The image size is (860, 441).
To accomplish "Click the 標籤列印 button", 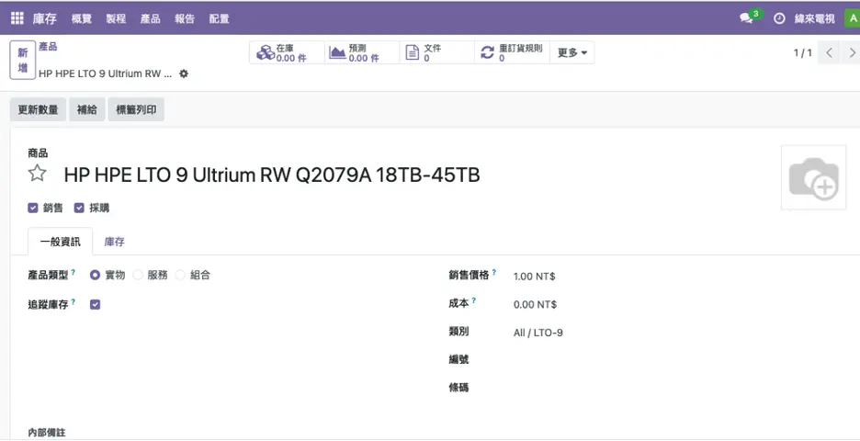I will pos(136,110).
